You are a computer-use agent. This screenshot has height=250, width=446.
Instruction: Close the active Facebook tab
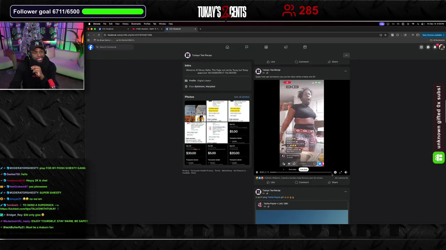click(x=195, y=29)
